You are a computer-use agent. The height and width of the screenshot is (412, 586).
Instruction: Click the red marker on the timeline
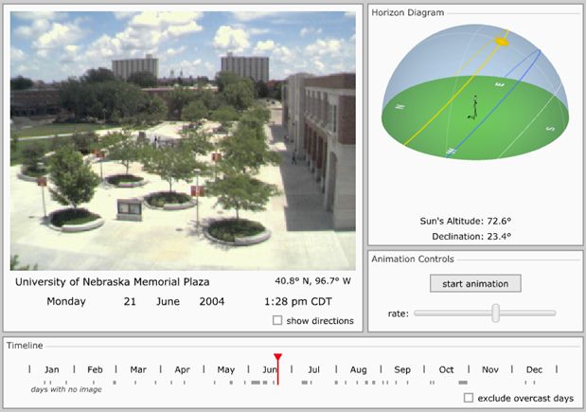click(277, 359)
